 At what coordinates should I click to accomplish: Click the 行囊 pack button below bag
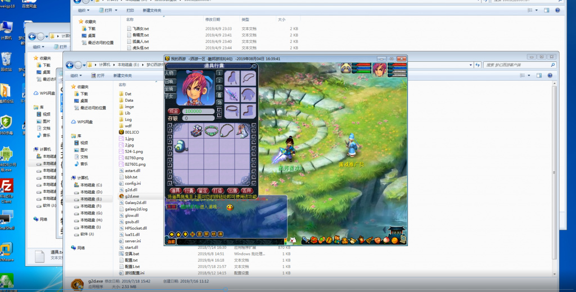tap(189, 191)
